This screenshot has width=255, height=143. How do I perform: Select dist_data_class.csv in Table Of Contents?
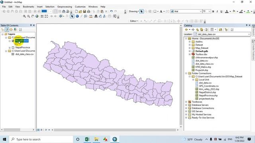coord(25,54)
